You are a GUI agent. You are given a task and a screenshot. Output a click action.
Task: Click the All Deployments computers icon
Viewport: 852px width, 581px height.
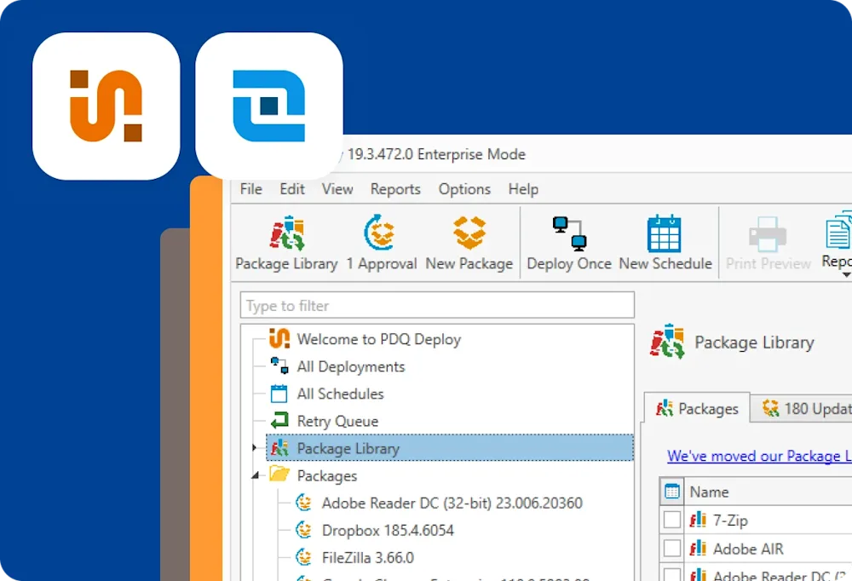(x=279, y=365)
